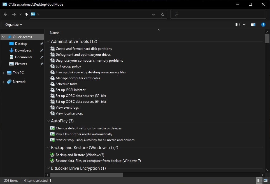Select the "View event logs" entry text
The height and width of the screenshot is (184, 270).
coord(67,108)
